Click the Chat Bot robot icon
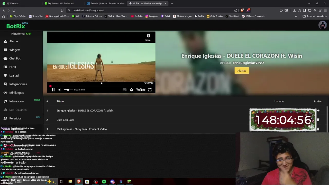The width and height of the screenshot is (329, 185). click(5, 58)
